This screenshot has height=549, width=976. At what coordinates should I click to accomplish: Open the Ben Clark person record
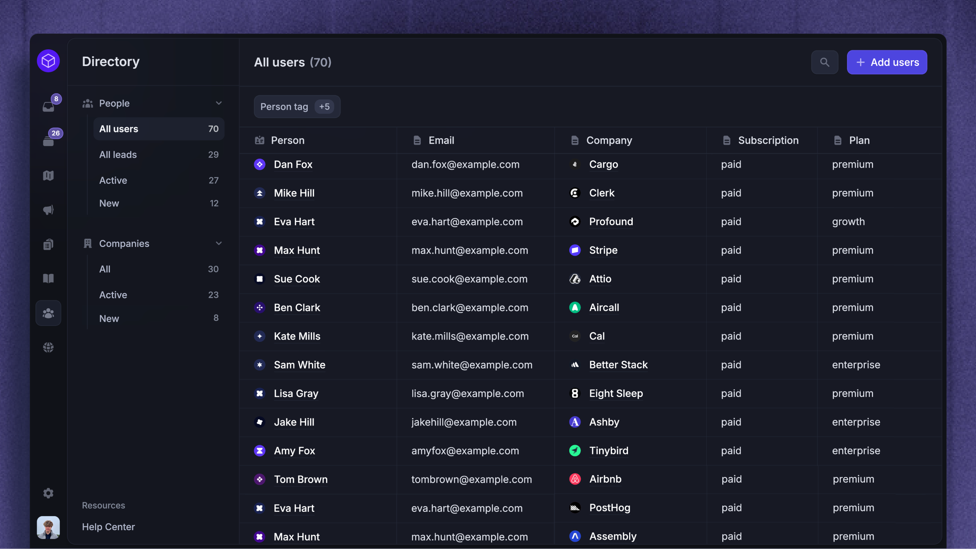[297, 308]
